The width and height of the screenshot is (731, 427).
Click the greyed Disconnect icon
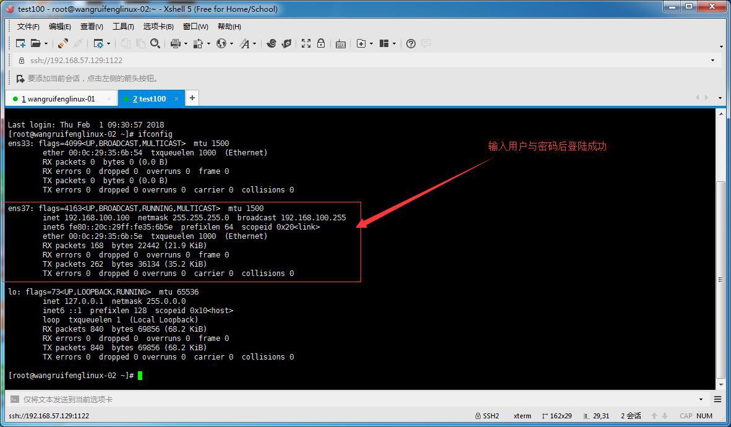coord(78,43)
